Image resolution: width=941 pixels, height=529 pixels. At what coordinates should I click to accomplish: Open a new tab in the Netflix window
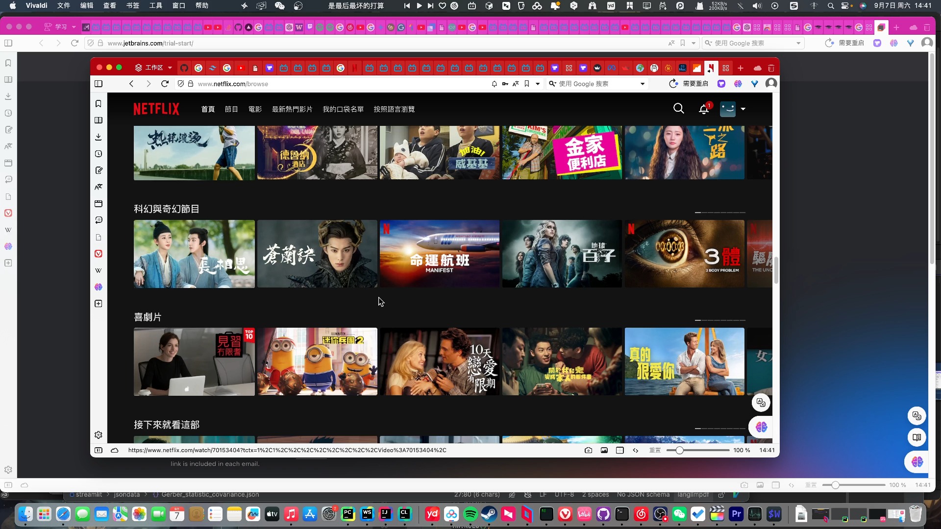pyautogui.click(x=741, y=68)
